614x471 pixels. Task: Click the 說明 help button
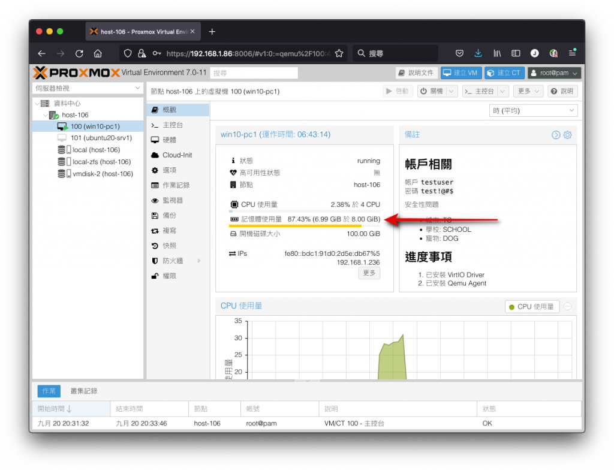pyautogui.click(x=562, y=91)
